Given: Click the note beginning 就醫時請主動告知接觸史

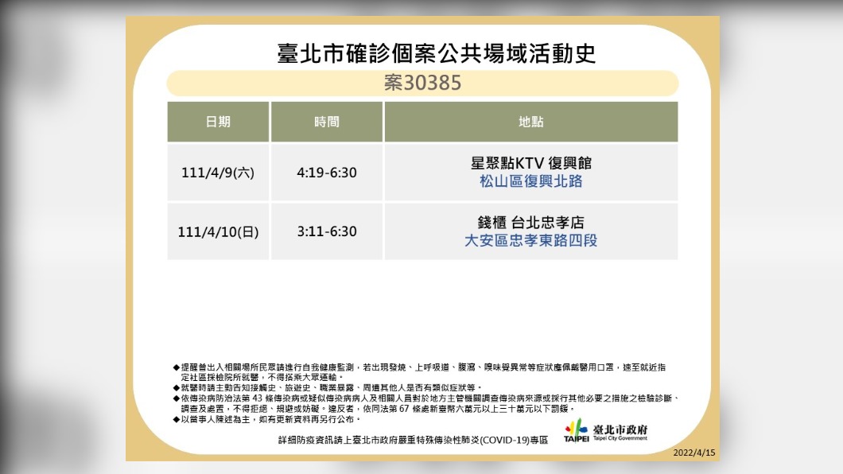Looking at the screenshot, I should click(x=328, y=387).
